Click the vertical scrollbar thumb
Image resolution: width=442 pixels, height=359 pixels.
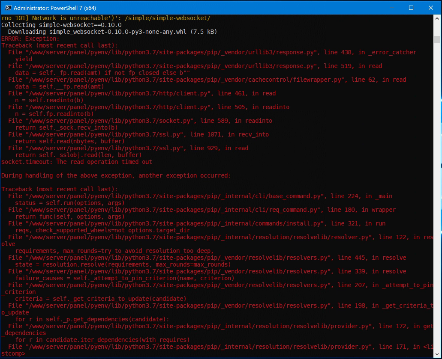437,39
